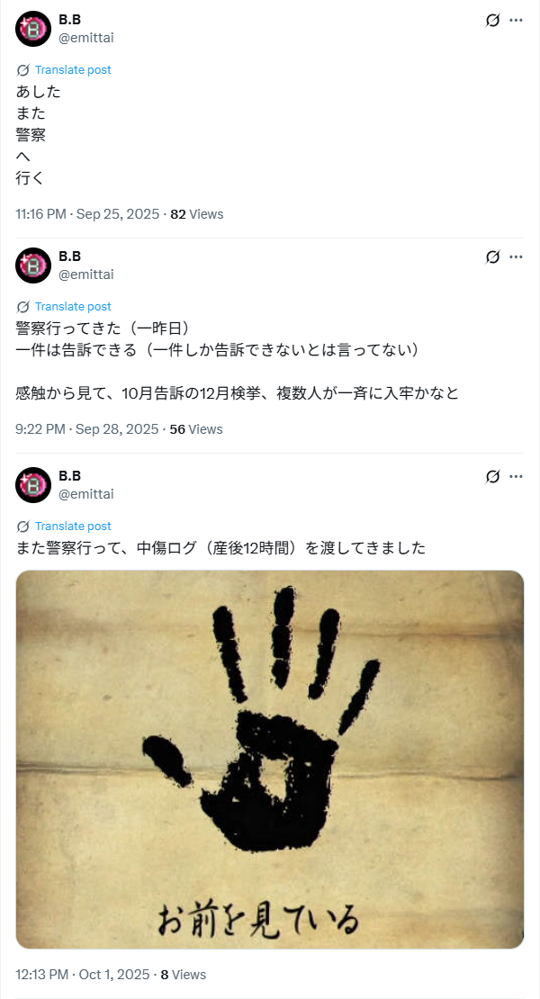Open B.B avatar on the first post
The width and height of the screenshot is (540, 999).
tap(33, 29)
